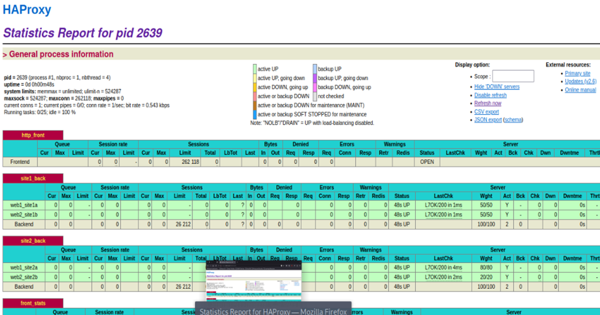The width and height of the screenshot is (600, 315).
Task: Click the Sessions column header in http_front
Action: (x=198, y=145)
